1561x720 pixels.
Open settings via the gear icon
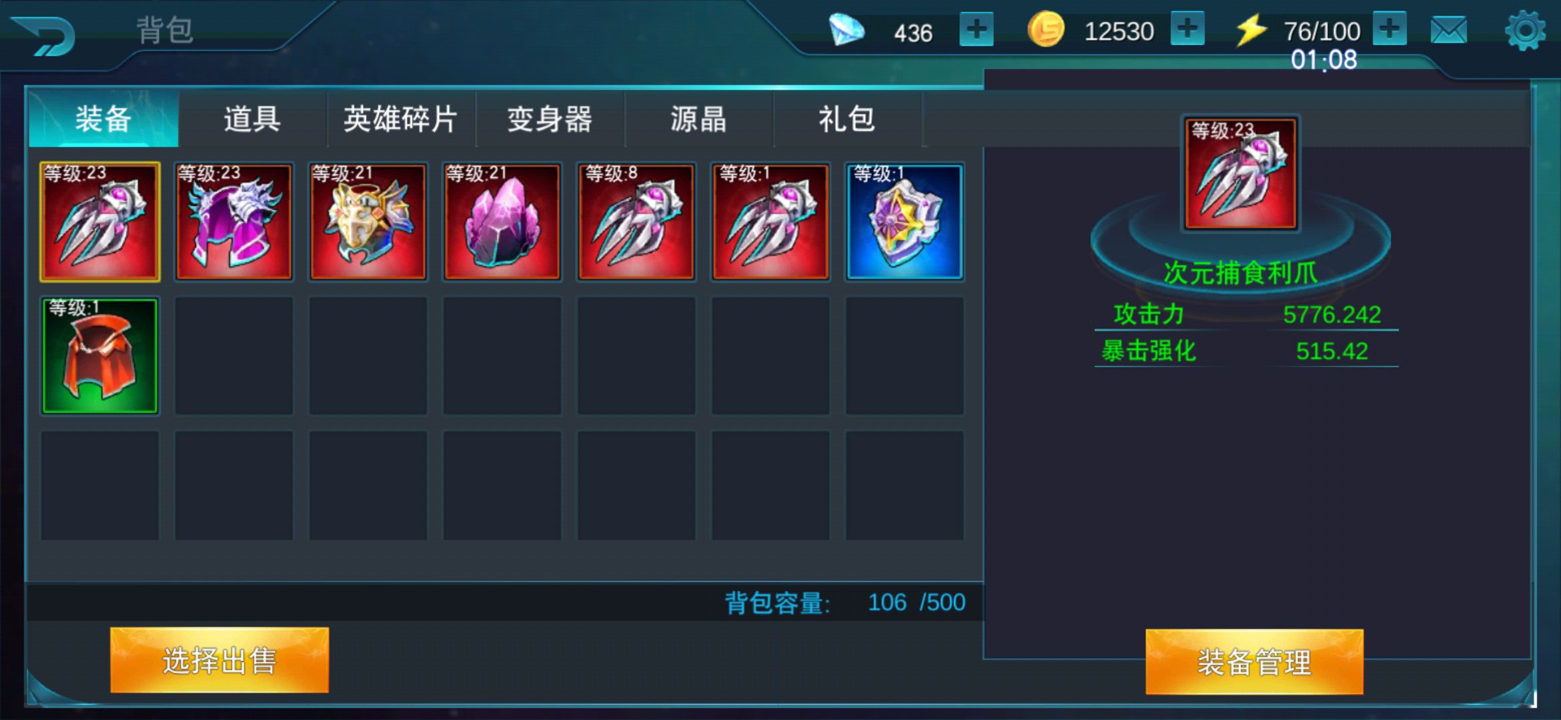(1525, 31)
